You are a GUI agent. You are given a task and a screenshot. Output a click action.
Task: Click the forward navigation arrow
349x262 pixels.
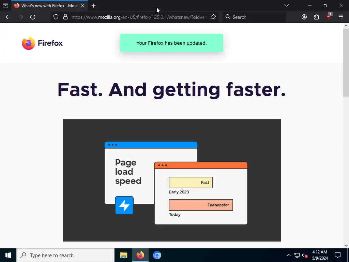[x=20, y=17]
